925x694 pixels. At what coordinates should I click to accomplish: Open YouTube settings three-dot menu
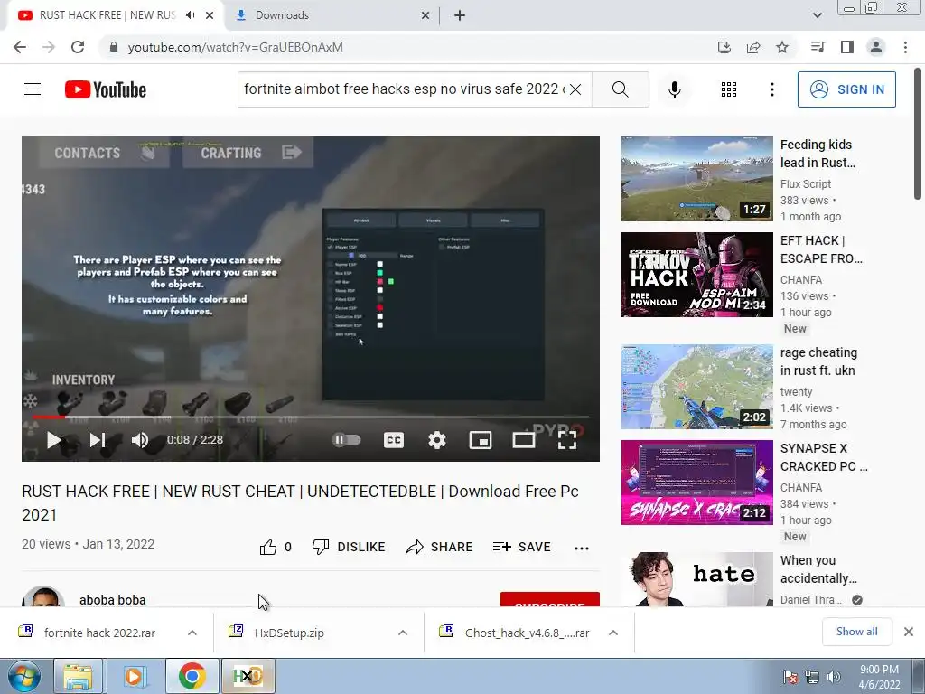point(771,89)
